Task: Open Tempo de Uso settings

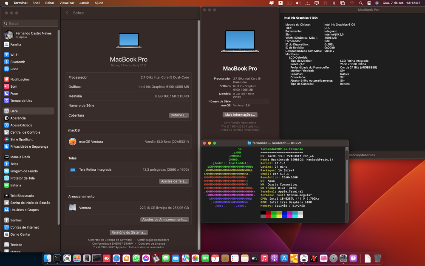Action: click(28, 100)
